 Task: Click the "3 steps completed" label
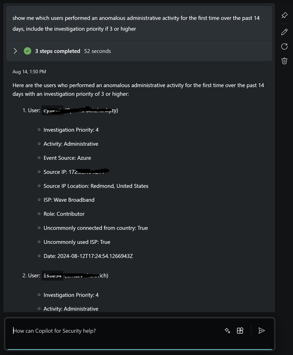[57, 51]
